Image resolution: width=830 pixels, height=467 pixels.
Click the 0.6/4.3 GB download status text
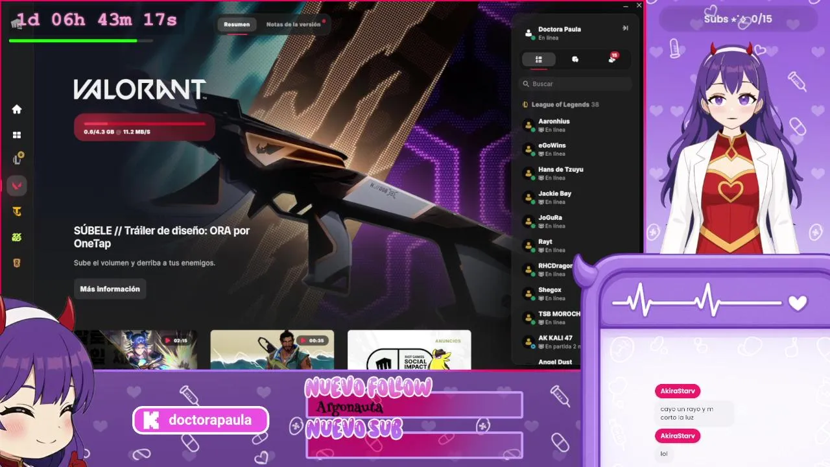(x=117, y=132)
